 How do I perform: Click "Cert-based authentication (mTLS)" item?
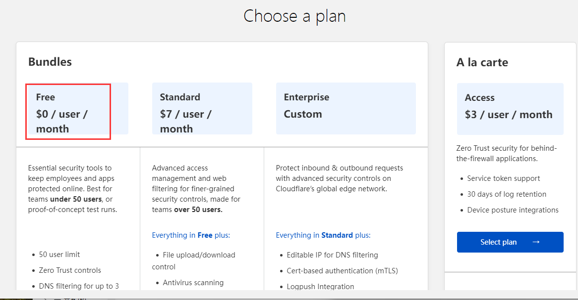coord(342,271)
